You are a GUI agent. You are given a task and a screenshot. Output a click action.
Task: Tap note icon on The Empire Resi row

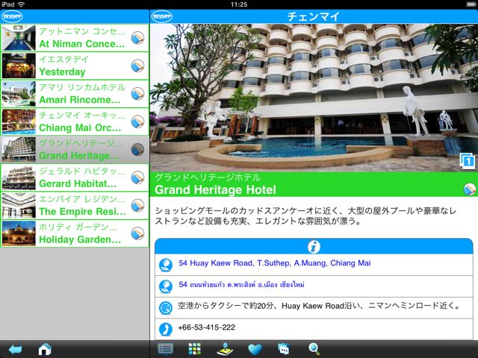click(x=137, y=206)
